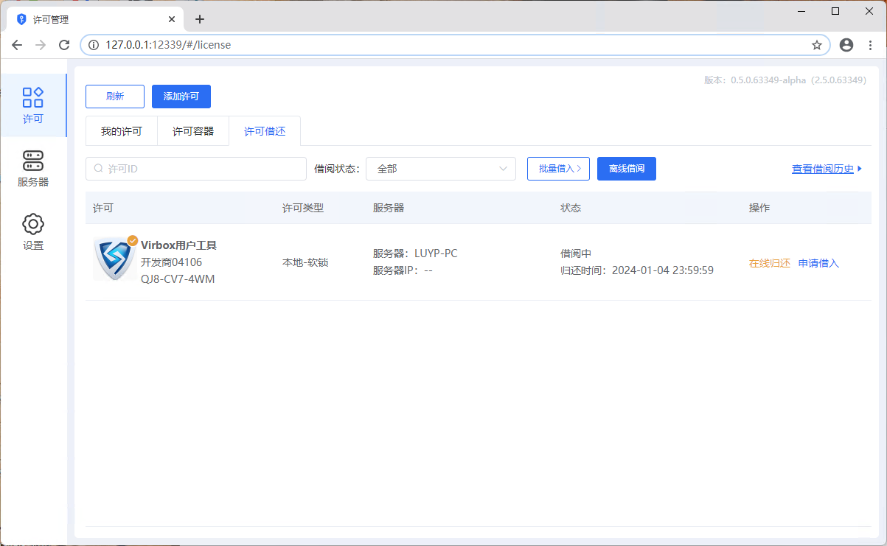View site information icon in address bar

coord(94,45)
